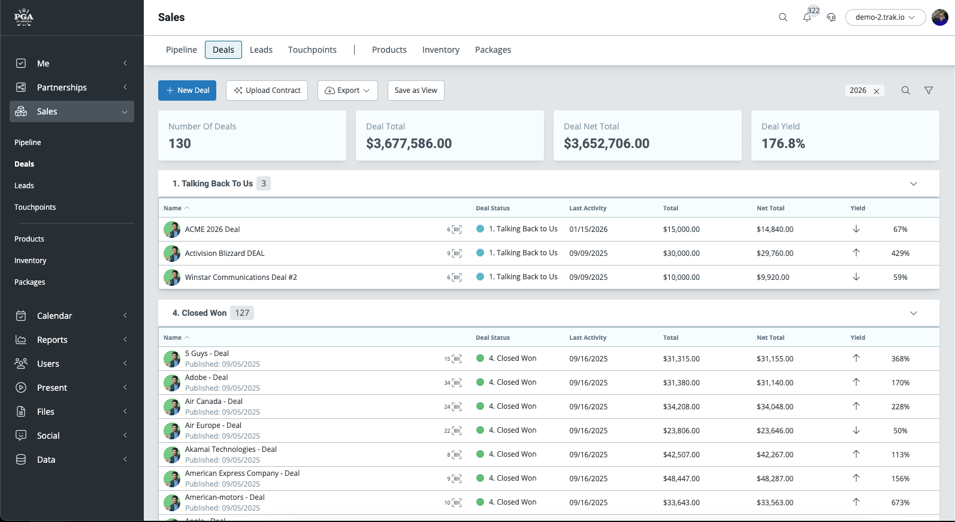The height and width of the screenshot is (522, 955).
Task: Expand the Calendar sidebar section
Action: pos(125,316)
